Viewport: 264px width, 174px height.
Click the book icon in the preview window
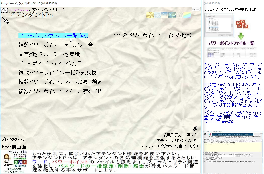[x=204, y=134]
